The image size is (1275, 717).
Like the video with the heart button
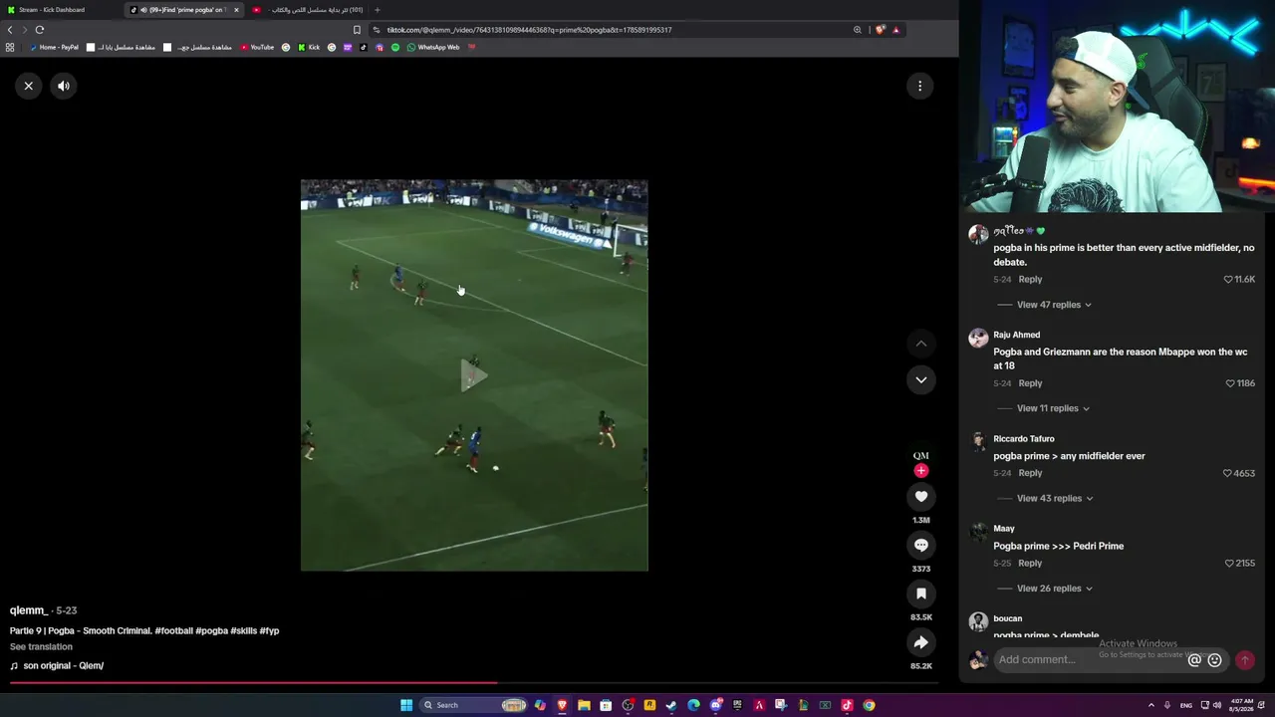[x=921, y=496]
